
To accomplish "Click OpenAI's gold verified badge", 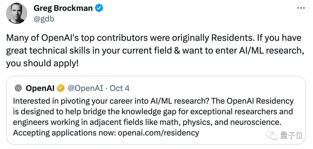I will click(60, 88).
